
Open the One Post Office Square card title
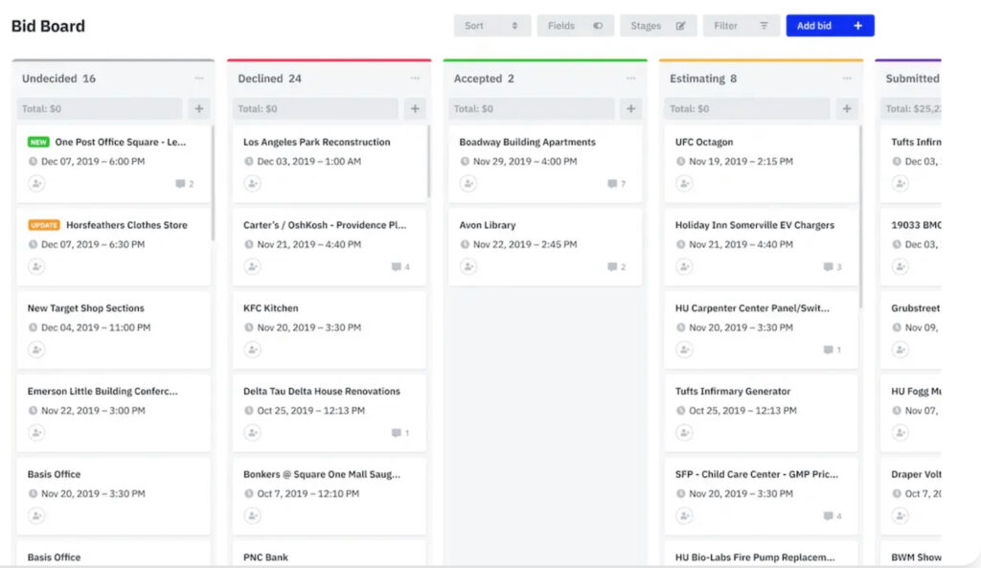coord(120,142)
